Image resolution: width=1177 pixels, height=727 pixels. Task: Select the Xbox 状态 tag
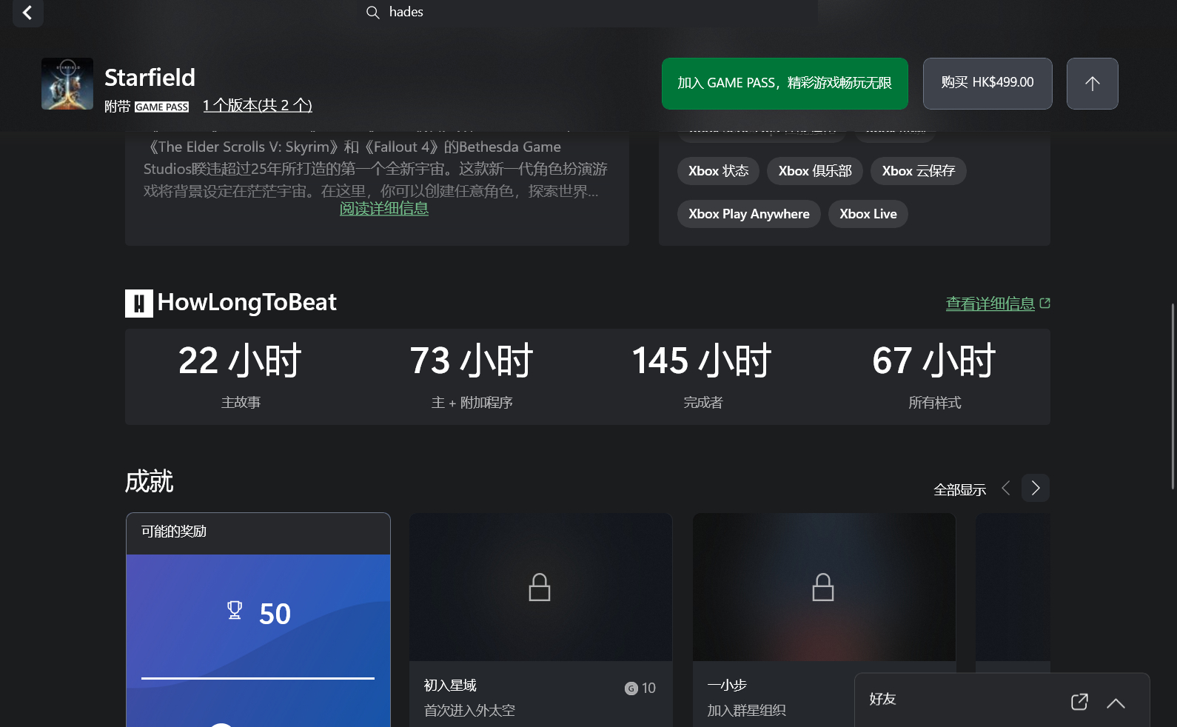click(718, 171)
